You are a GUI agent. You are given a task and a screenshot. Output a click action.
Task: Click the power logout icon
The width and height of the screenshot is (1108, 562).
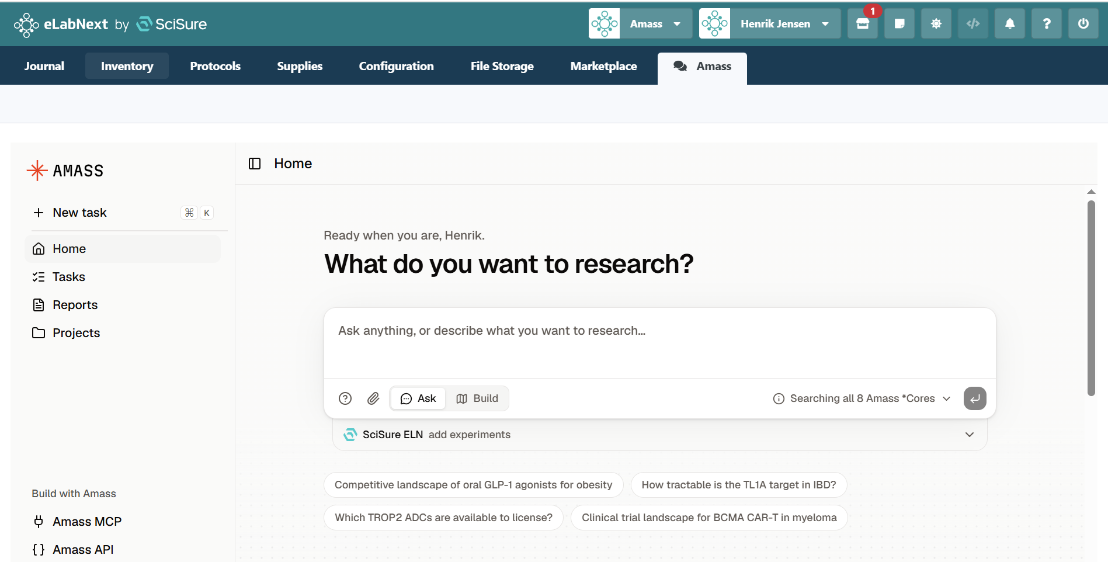[x=1083, y=24]
